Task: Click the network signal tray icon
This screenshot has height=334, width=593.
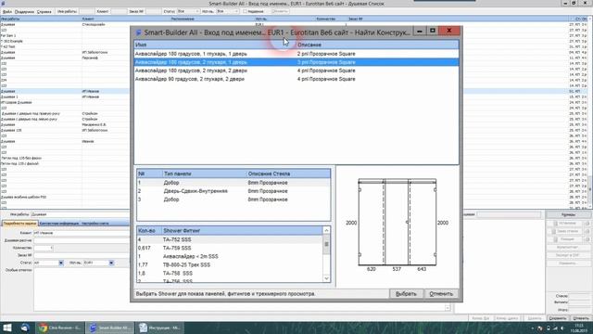Action: tap(555, 328)
